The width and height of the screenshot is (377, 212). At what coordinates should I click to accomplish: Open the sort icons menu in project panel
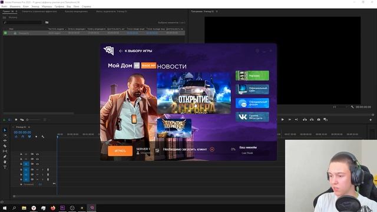pyautogui.click(x=45, y=120)
